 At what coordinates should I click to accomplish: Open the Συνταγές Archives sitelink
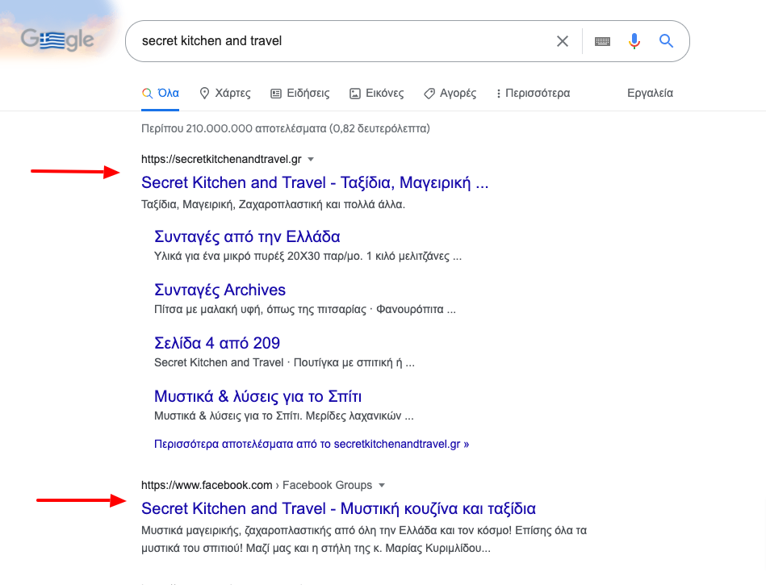pyautogui.click(x=220, y=290)
